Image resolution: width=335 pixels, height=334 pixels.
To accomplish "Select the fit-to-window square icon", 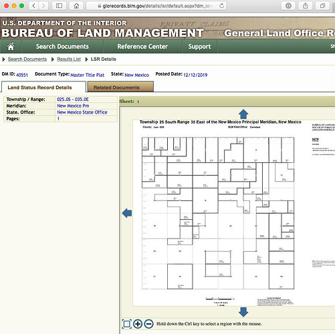I will tap(126, 324).
